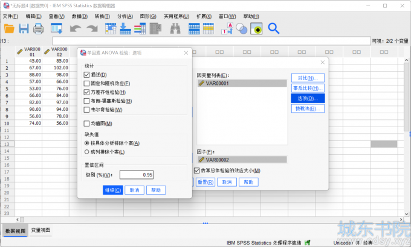Click the Value labels icon
The width and height of the screenshot is (411, 247).
[x=227, y=28]
